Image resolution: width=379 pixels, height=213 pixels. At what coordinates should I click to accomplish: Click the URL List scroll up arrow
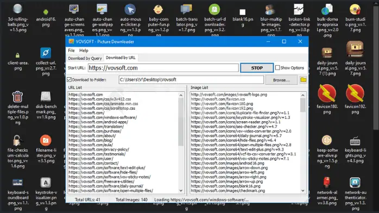[x=181, y=95]
